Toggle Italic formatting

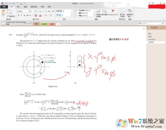(x=21, y=15)
